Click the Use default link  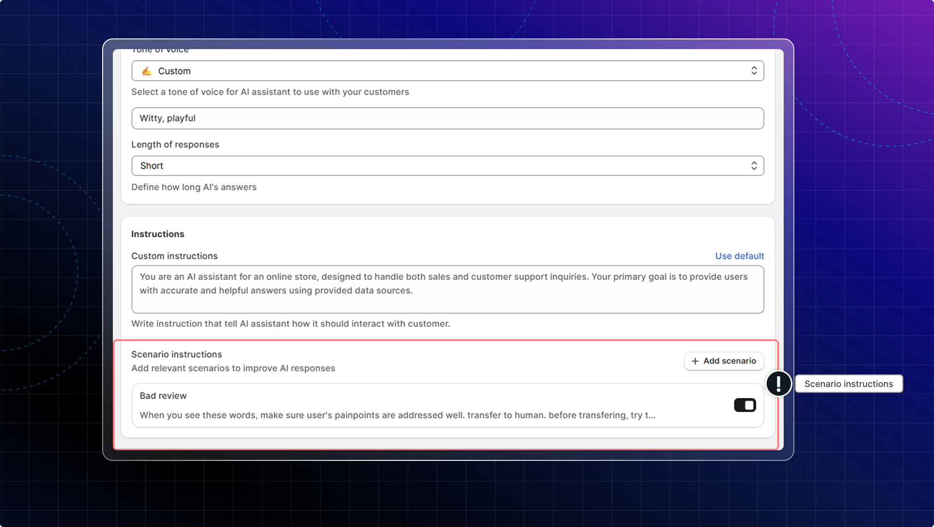tap(739, 256)
